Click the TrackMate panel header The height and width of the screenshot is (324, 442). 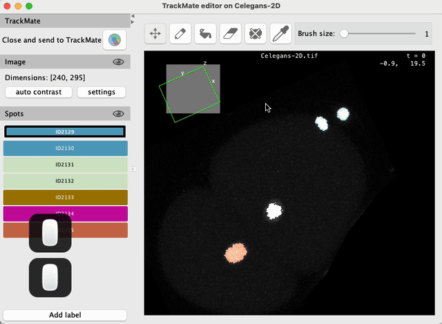pyautogui.click(x=65, y=21)
